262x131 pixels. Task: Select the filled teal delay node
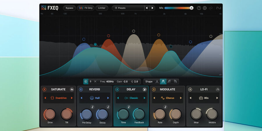95,44
